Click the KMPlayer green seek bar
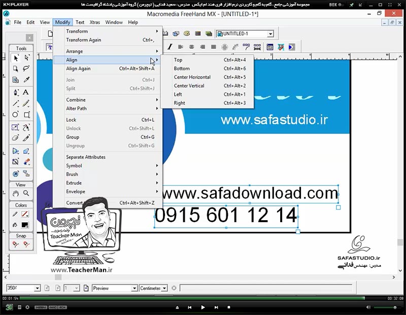The height and width of the screenshot is (315, 406). 192,298
